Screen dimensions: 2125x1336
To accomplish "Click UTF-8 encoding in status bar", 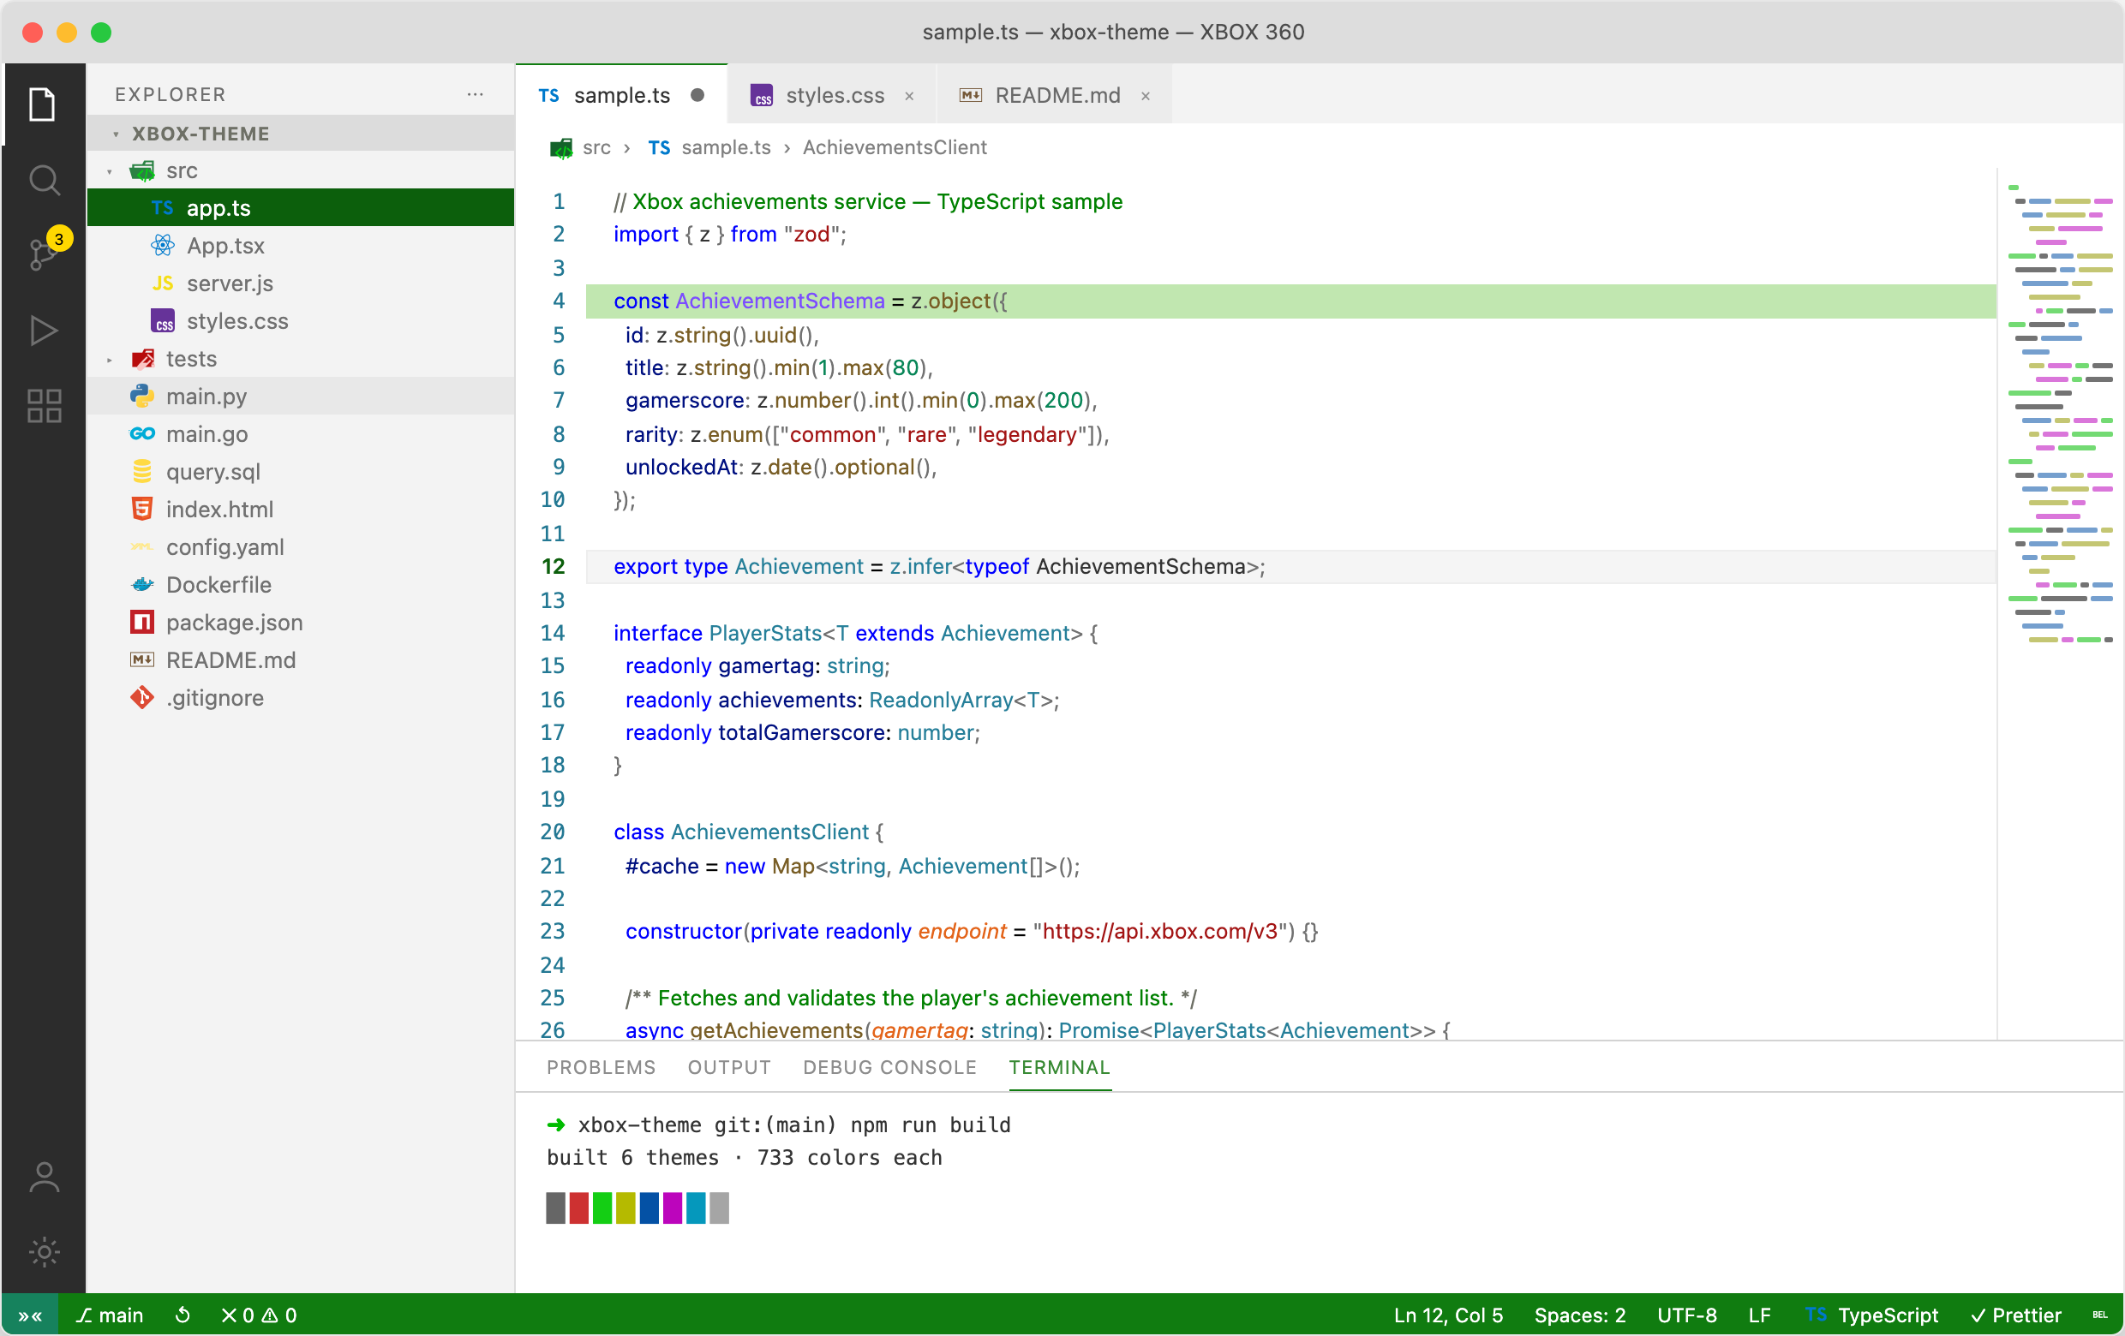I will (x=1686, y=1315).
